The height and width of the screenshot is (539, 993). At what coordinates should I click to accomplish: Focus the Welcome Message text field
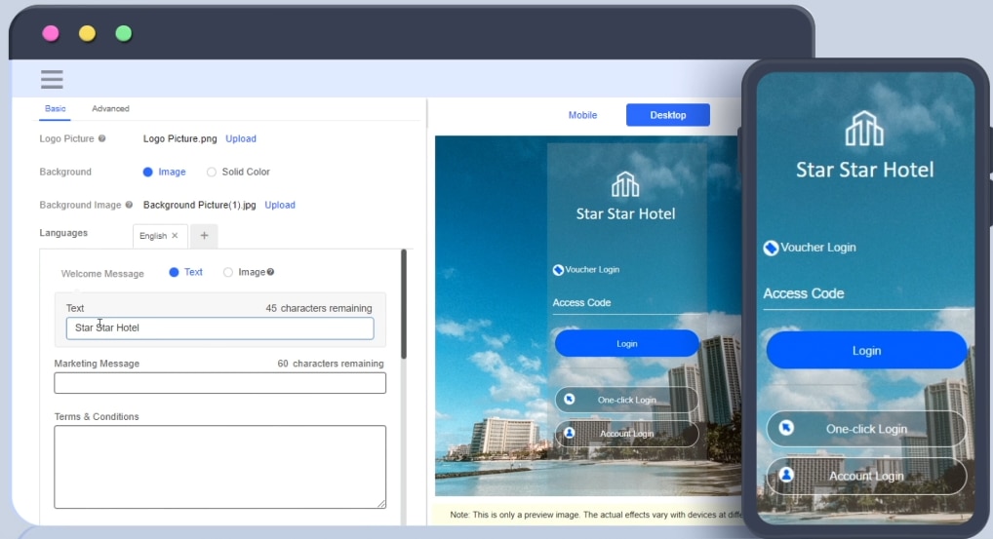219,327
